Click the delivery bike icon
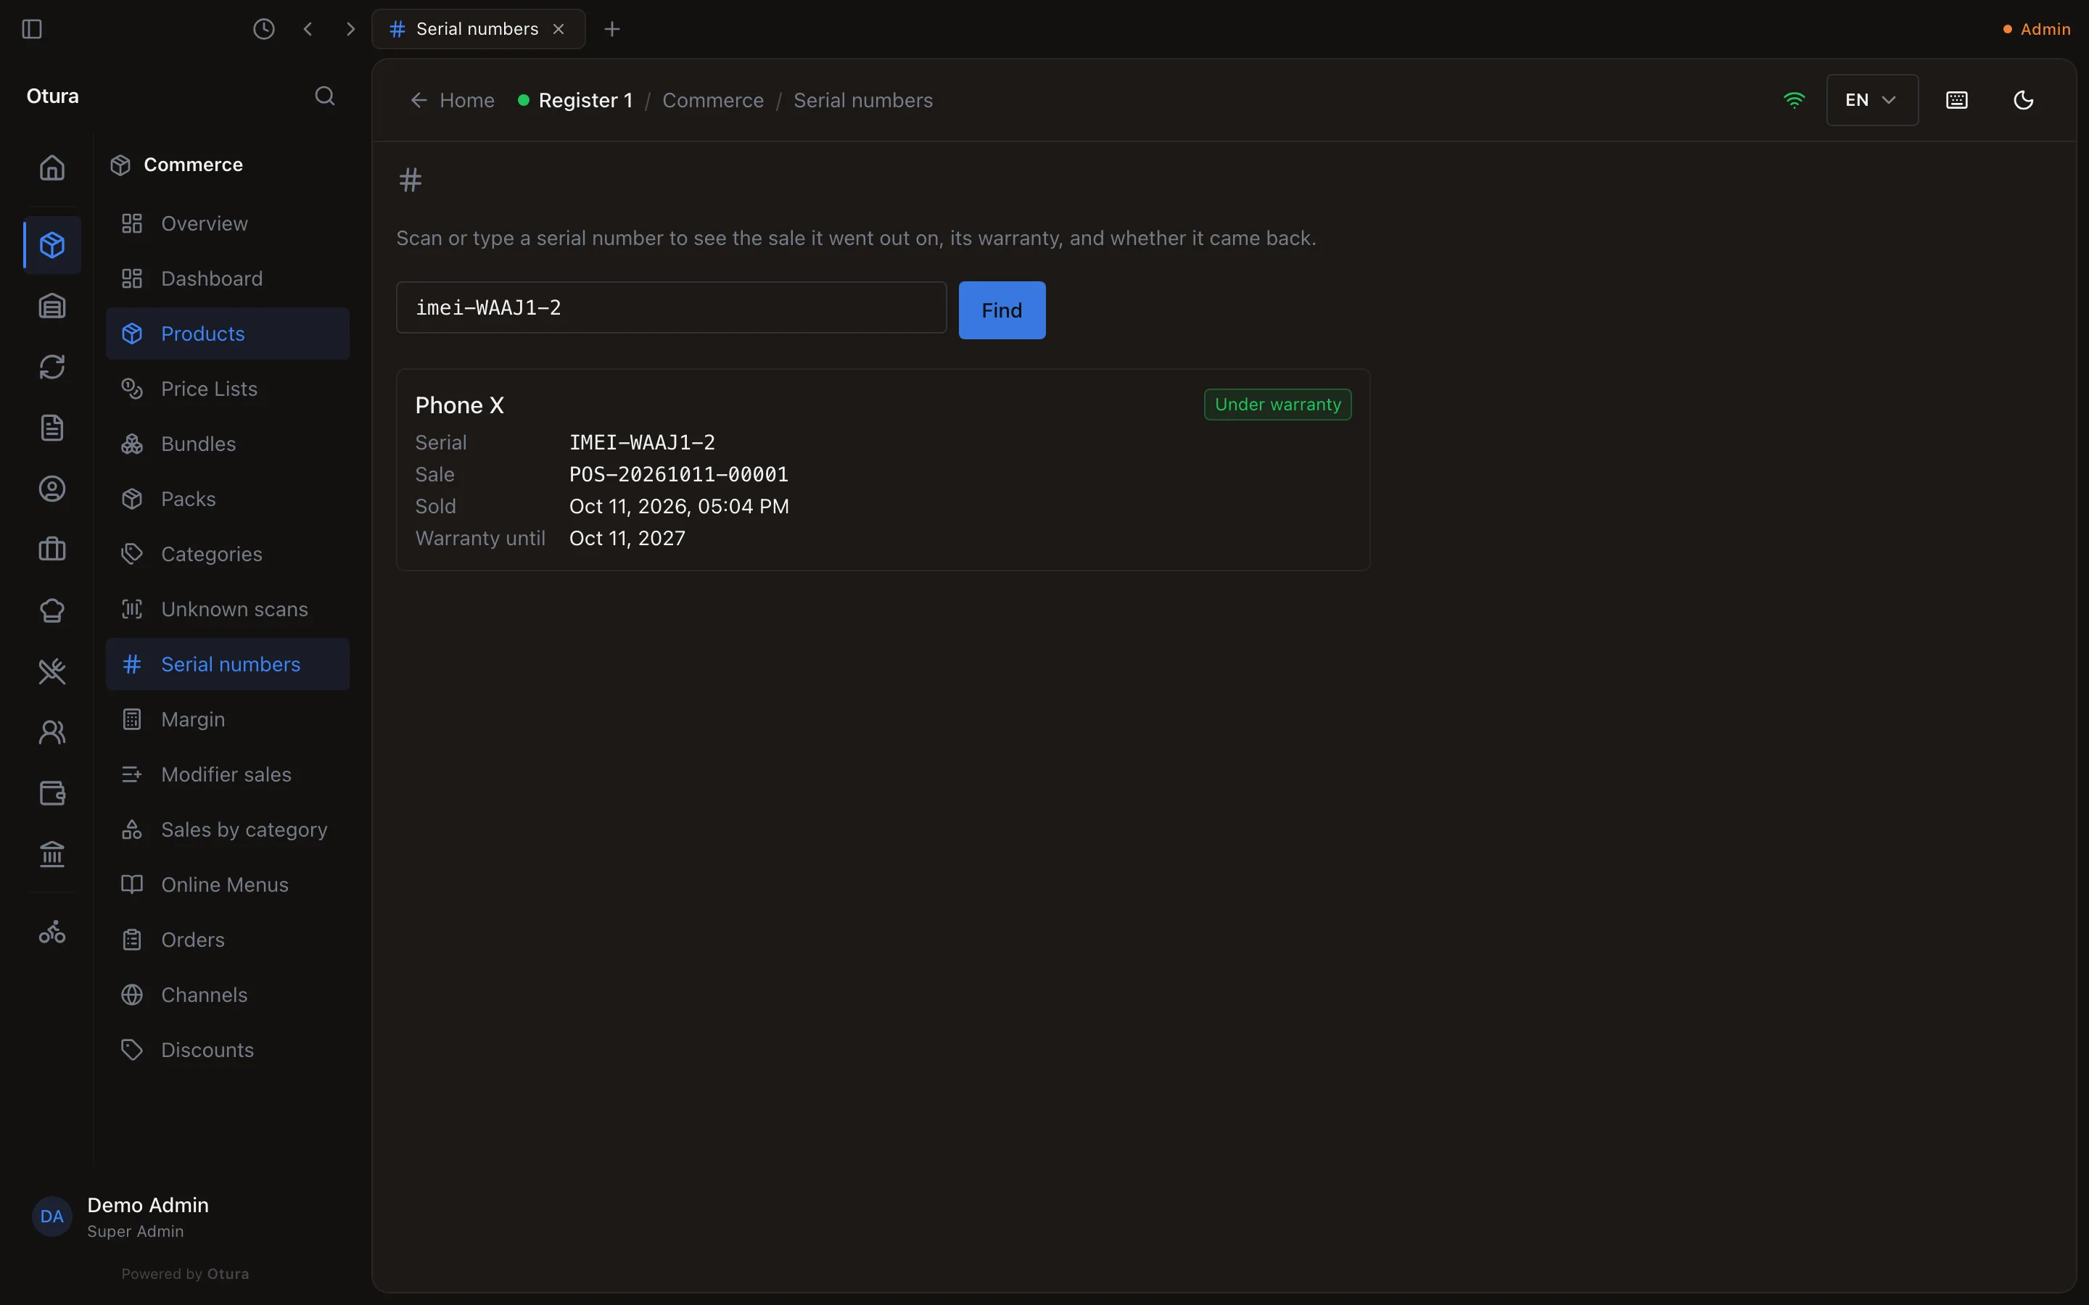2089x1305 pixels. pyautogui.click(x=53, y=932)
